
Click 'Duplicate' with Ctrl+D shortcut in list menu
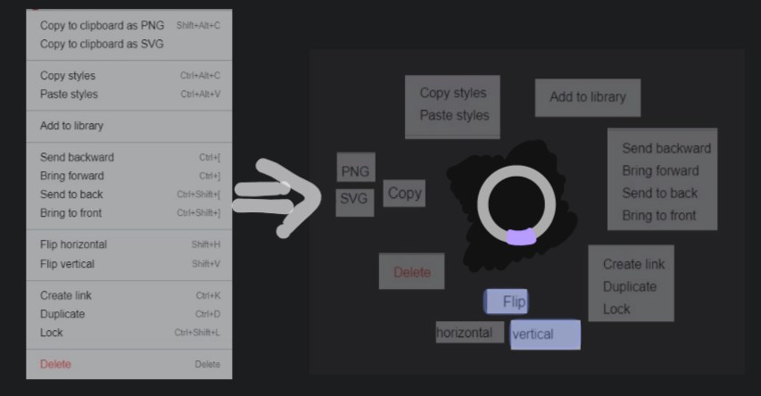point(129,314)
